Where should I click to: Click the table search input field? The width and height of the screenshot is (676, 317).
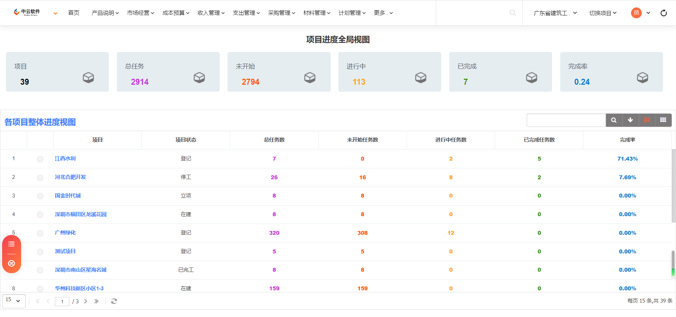click(x=566, y=120)
